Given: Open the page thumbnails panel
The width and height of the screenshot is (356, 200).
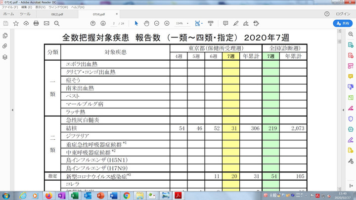Looking at the screenshot, I should click(5, 36).
